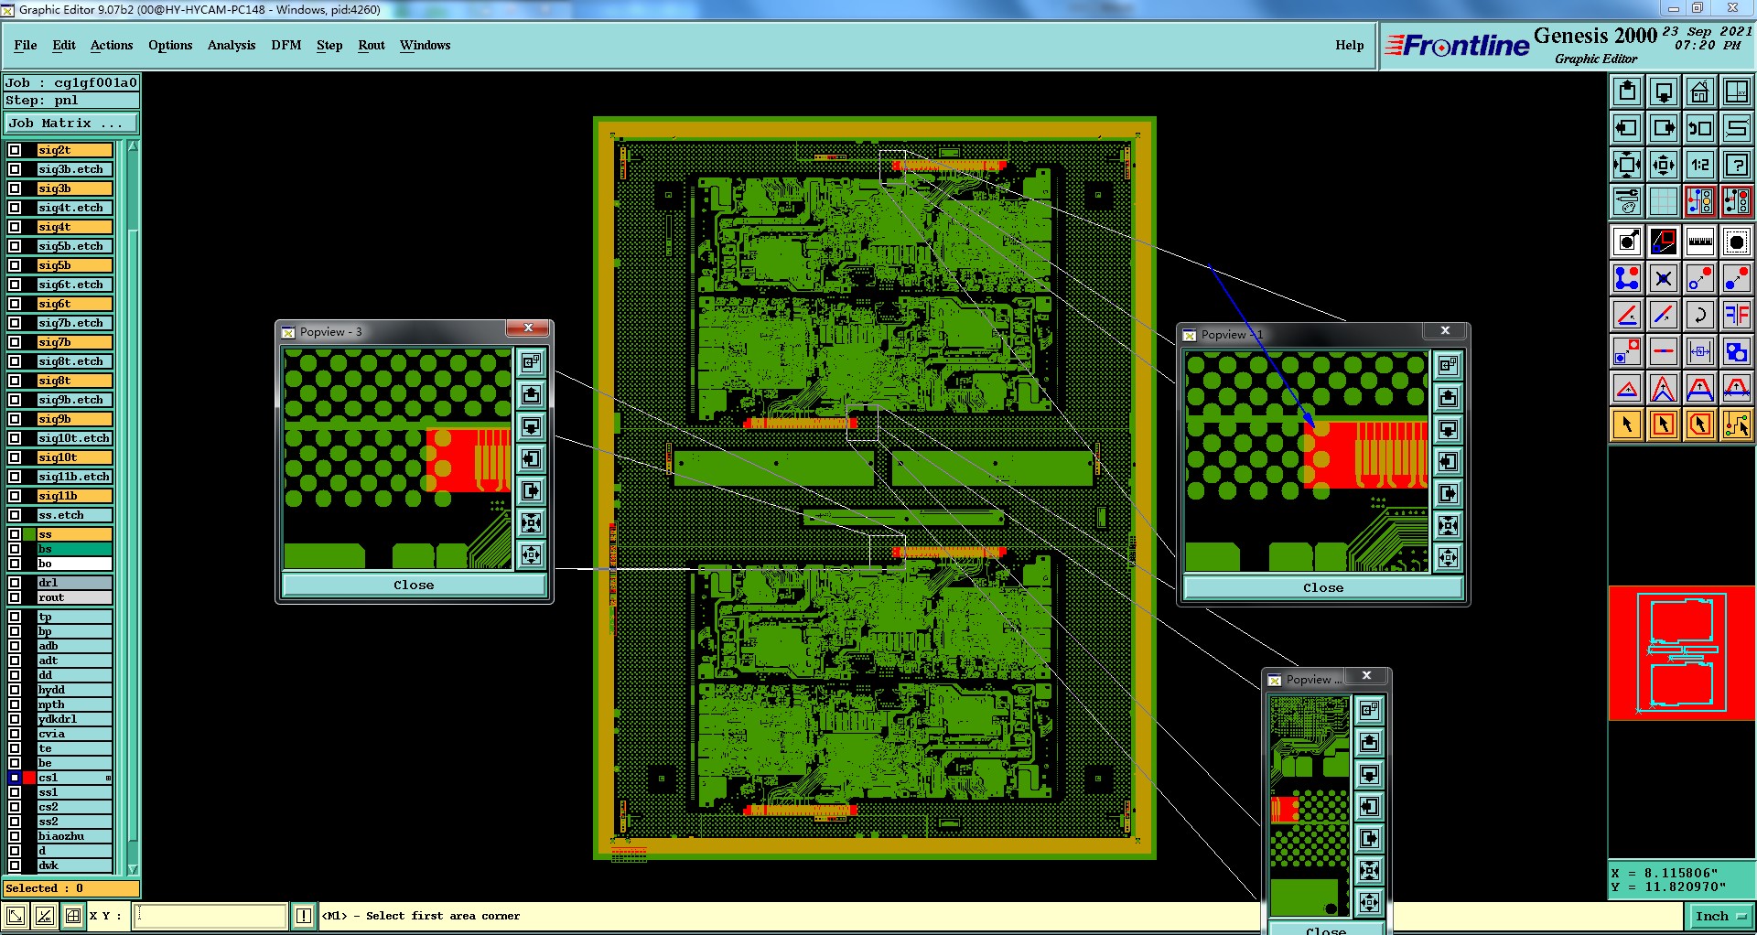Open the Rout menu
This screenshot has width=1757, height=935.
click(372, 45)
